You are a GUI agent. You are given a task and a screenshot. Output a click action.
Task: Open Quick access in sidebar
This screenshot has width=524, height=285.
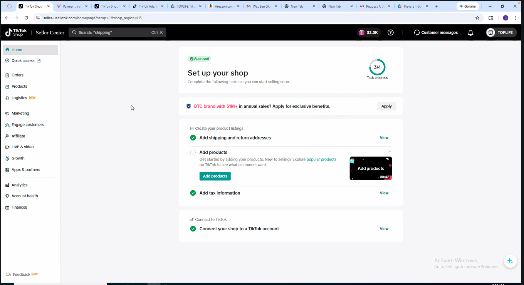coord(23,60)
